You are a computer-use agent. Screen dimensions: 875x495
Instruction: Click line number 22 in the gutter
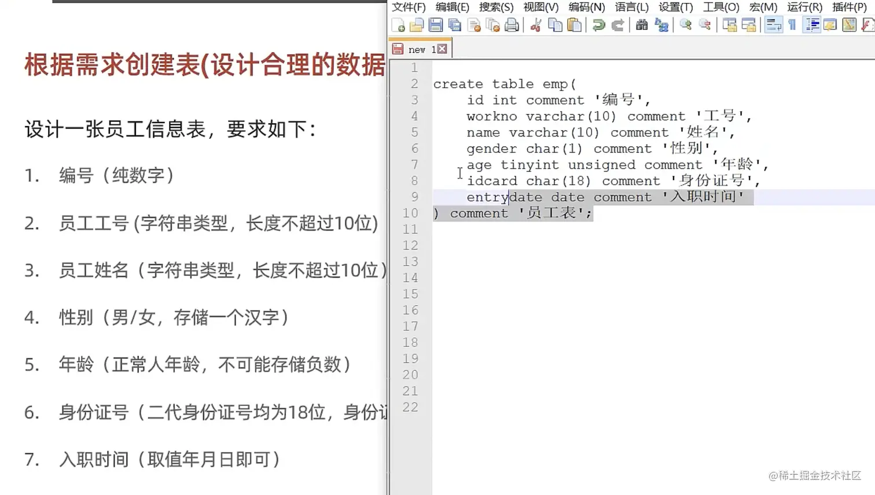[x=410, y=407]
